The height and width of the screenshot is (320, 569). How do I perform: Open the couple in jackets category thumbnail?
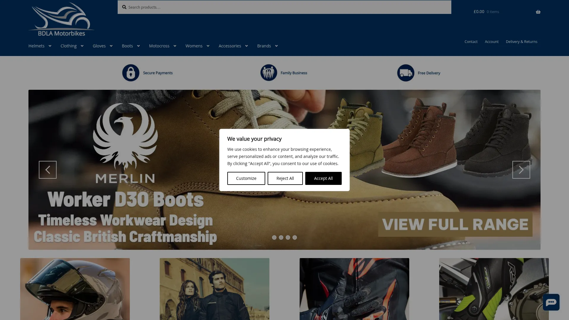[215, 289]
